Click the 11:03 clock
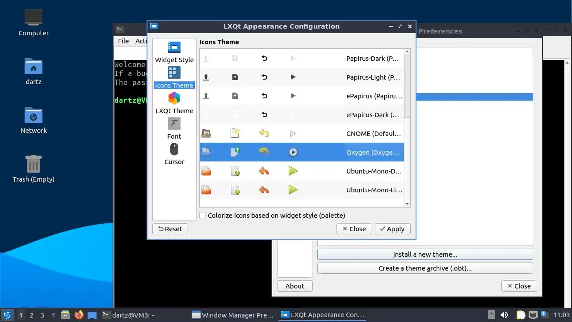 [x=562, y=315]
